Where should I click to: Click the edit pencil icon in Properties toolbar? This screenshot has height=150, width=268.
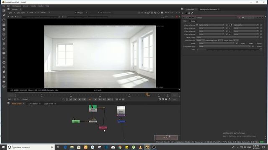click(192, 13)
